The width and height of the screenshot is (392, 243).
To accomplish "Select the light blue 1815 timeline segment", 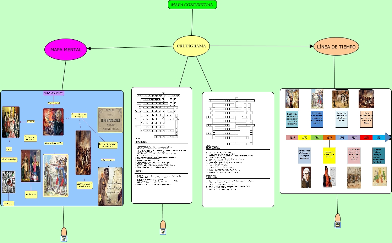I will pyautogui.click(x=342, y=138).
